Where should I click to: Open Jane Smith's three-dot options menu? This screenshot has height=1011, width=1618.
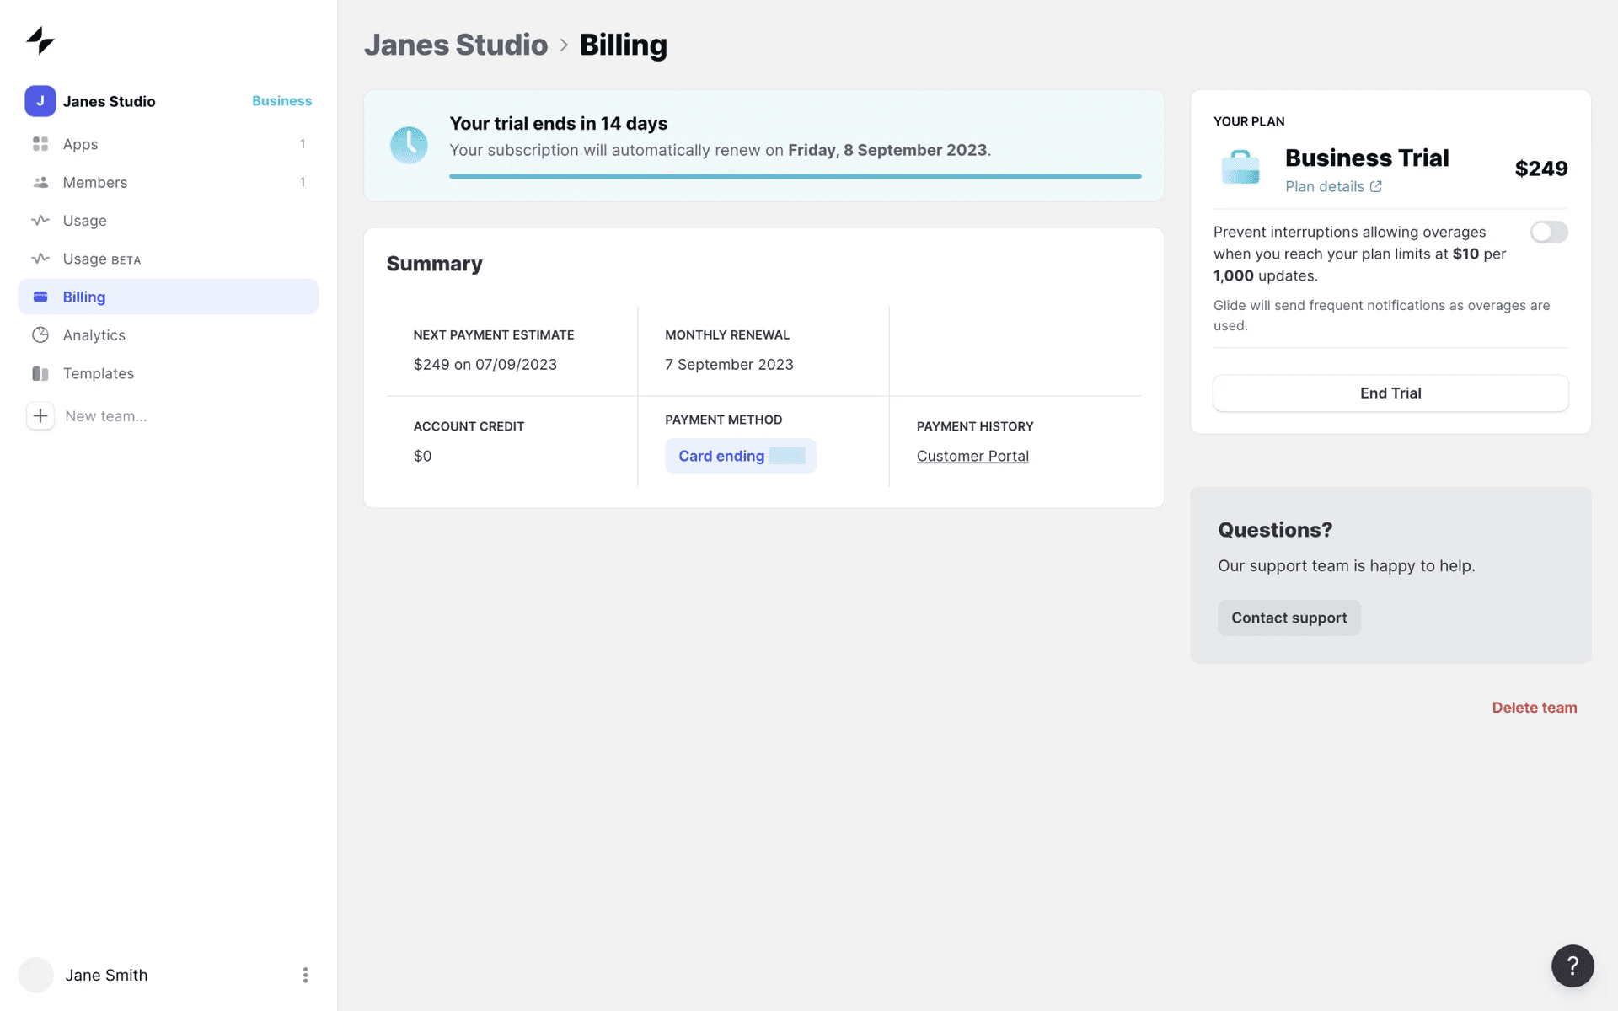point(305,975)
